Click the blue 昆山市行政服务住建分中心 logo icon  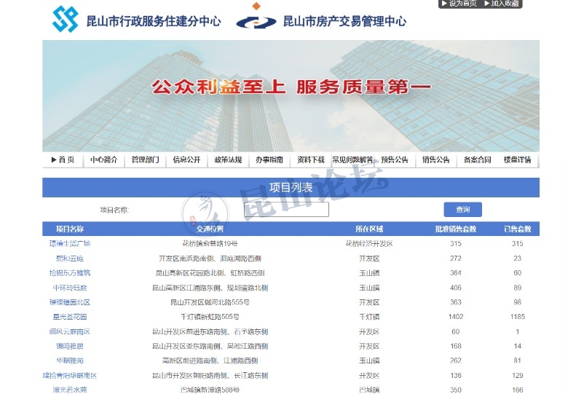(x=65, y=20)
